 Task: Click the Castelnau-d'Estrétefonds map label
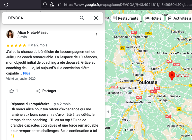[131, 37]
